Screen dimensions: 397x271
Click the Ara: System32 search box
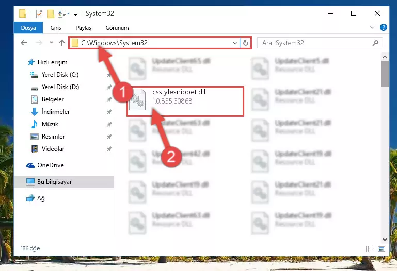click(320, 43)
